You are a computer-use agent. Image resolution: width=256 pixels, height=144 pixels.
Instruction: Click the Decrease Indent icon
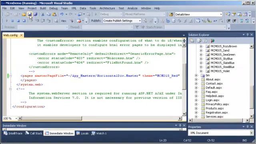coord(228,21)
